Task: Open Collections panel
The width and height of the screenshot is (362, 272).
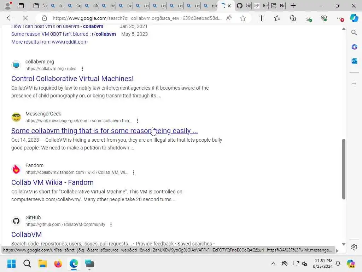Action: point(293,18)
